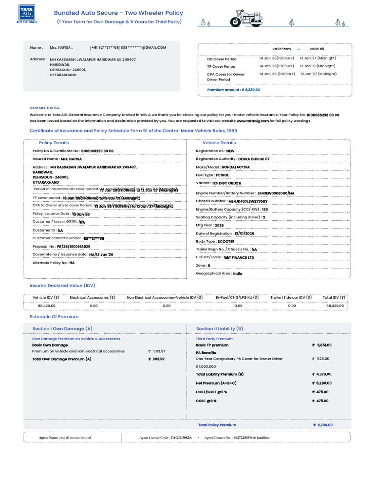Click Agent License Code 'TAGIC3082A'

181,438
